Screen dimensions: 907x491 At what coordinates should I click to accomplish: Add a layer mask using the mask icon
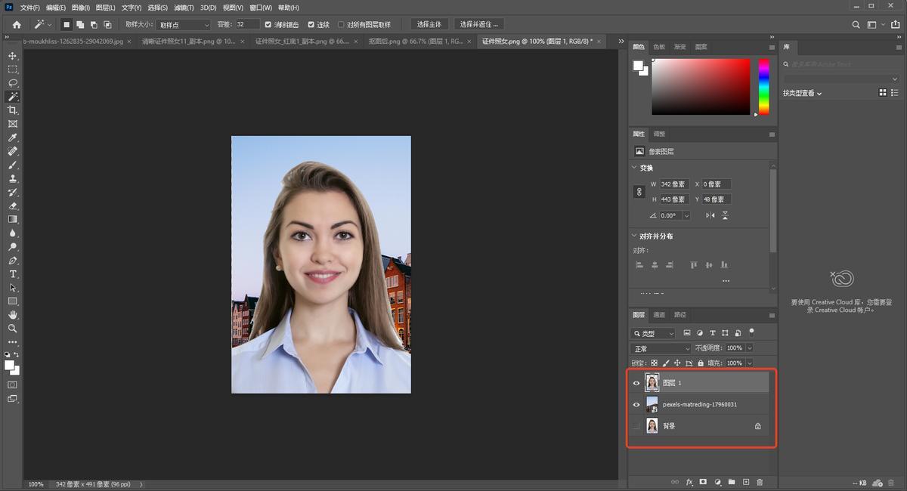(702, 482)
